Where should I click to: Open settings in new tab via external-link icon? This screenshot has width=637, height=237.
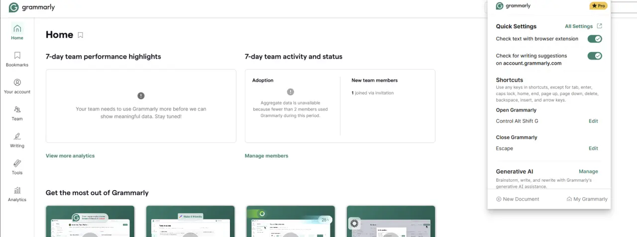[599, 26]
